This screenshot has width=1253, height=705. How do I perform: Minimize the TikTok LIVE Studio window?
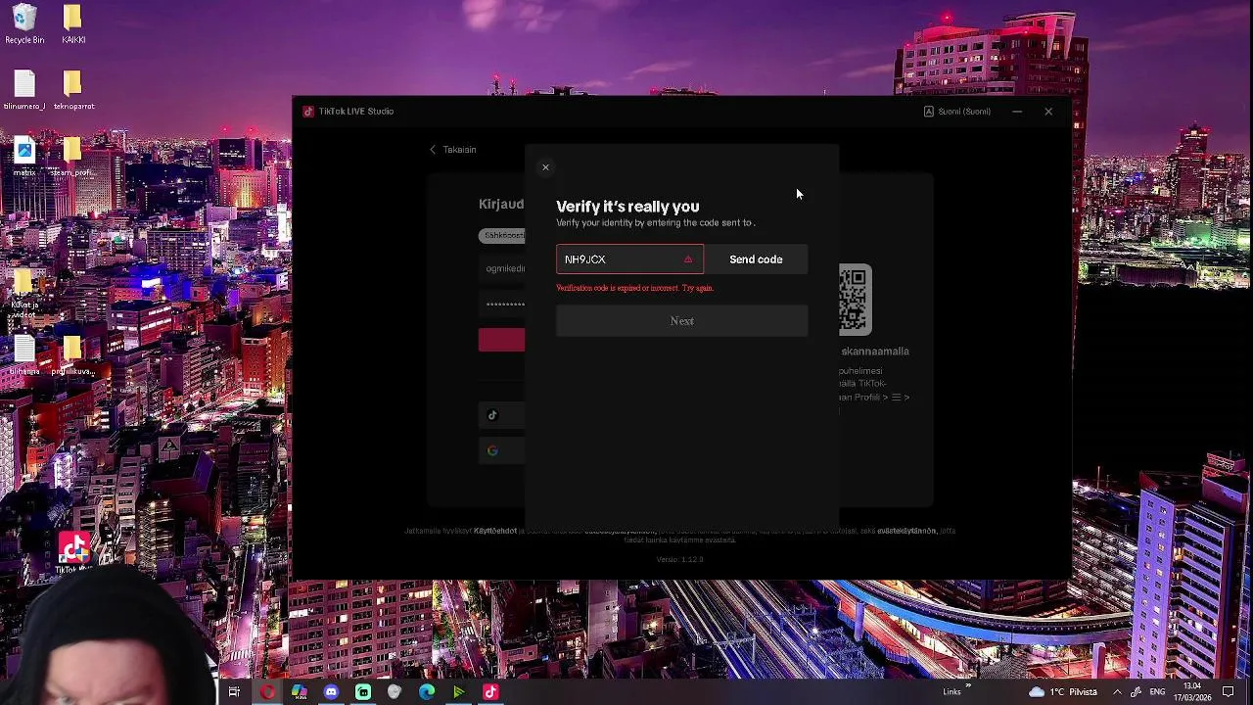[1017, 112]
